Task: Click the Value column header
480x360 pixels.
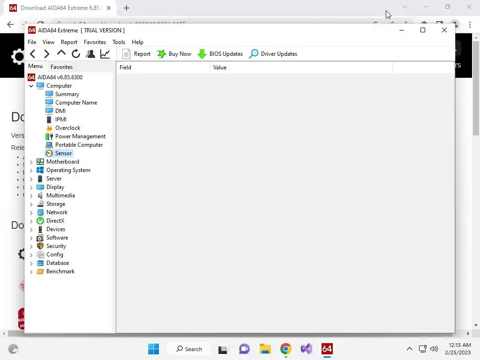Action: point(301,67)
